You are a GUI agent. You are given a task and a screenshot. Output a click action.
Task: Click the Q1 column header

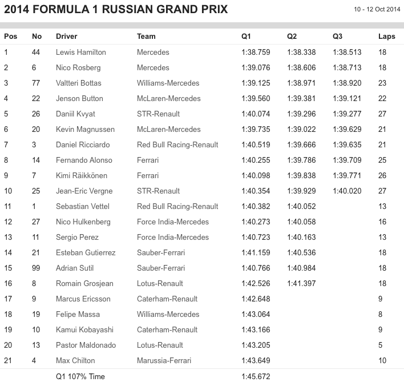tap(246, 37)
